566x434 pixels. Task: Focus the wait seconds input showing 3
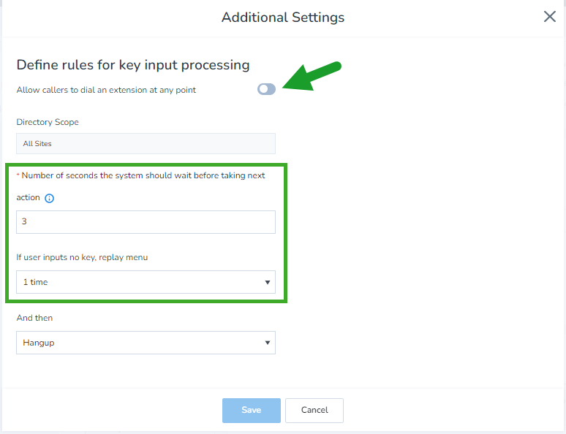point(146,222)
